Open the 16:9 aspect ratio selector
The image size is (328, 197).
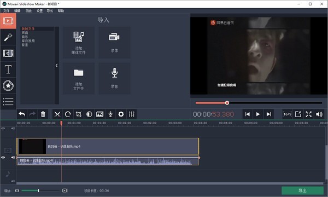pos(288,114)
